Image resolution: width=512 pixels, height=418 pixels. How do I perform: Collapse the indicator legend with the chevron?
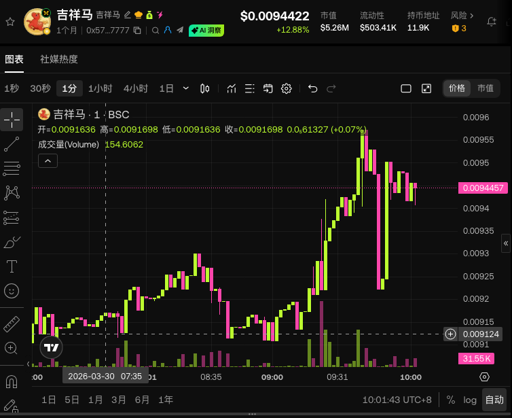48,161
